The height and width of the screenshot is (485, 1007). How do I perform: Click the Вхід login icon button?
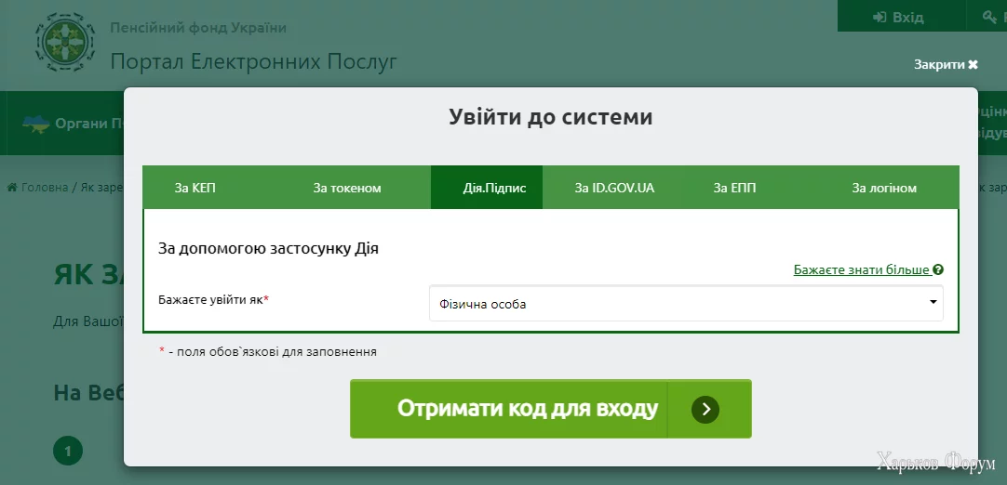point(898,17)
